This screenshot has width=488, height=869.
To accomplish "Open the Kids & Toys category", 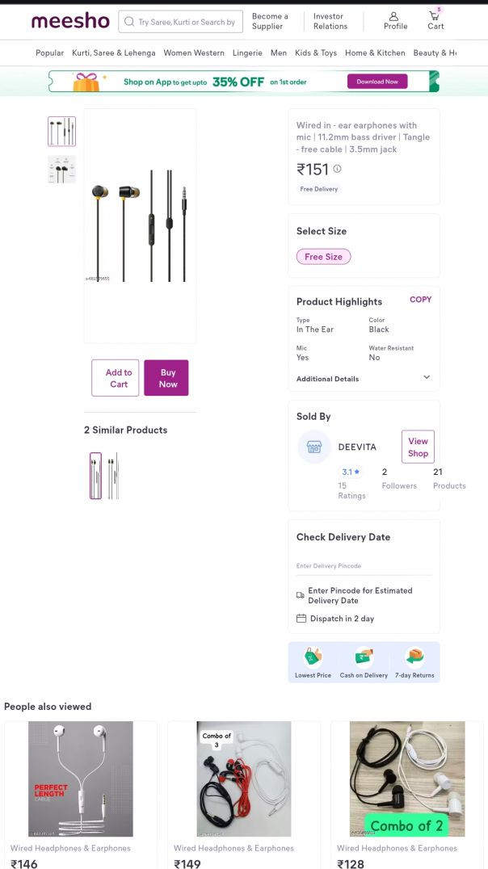I will 316,53.
